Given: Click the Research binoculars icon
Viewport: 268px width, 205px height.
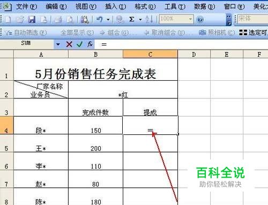Looking at the screenshot, I should tap(85, 19).
